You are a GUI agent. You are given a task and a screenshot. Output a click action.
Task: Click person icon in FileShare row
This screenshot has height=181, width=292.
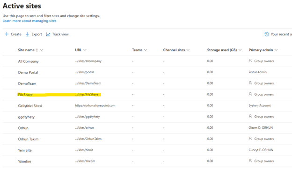point(250,94)
